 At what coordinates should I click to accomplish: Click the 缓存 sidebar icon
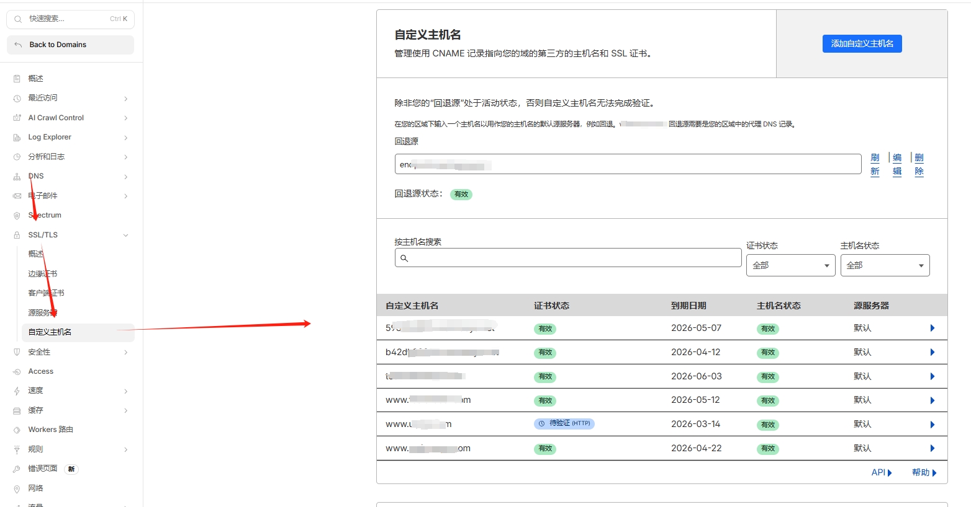[x=17, y=410]
